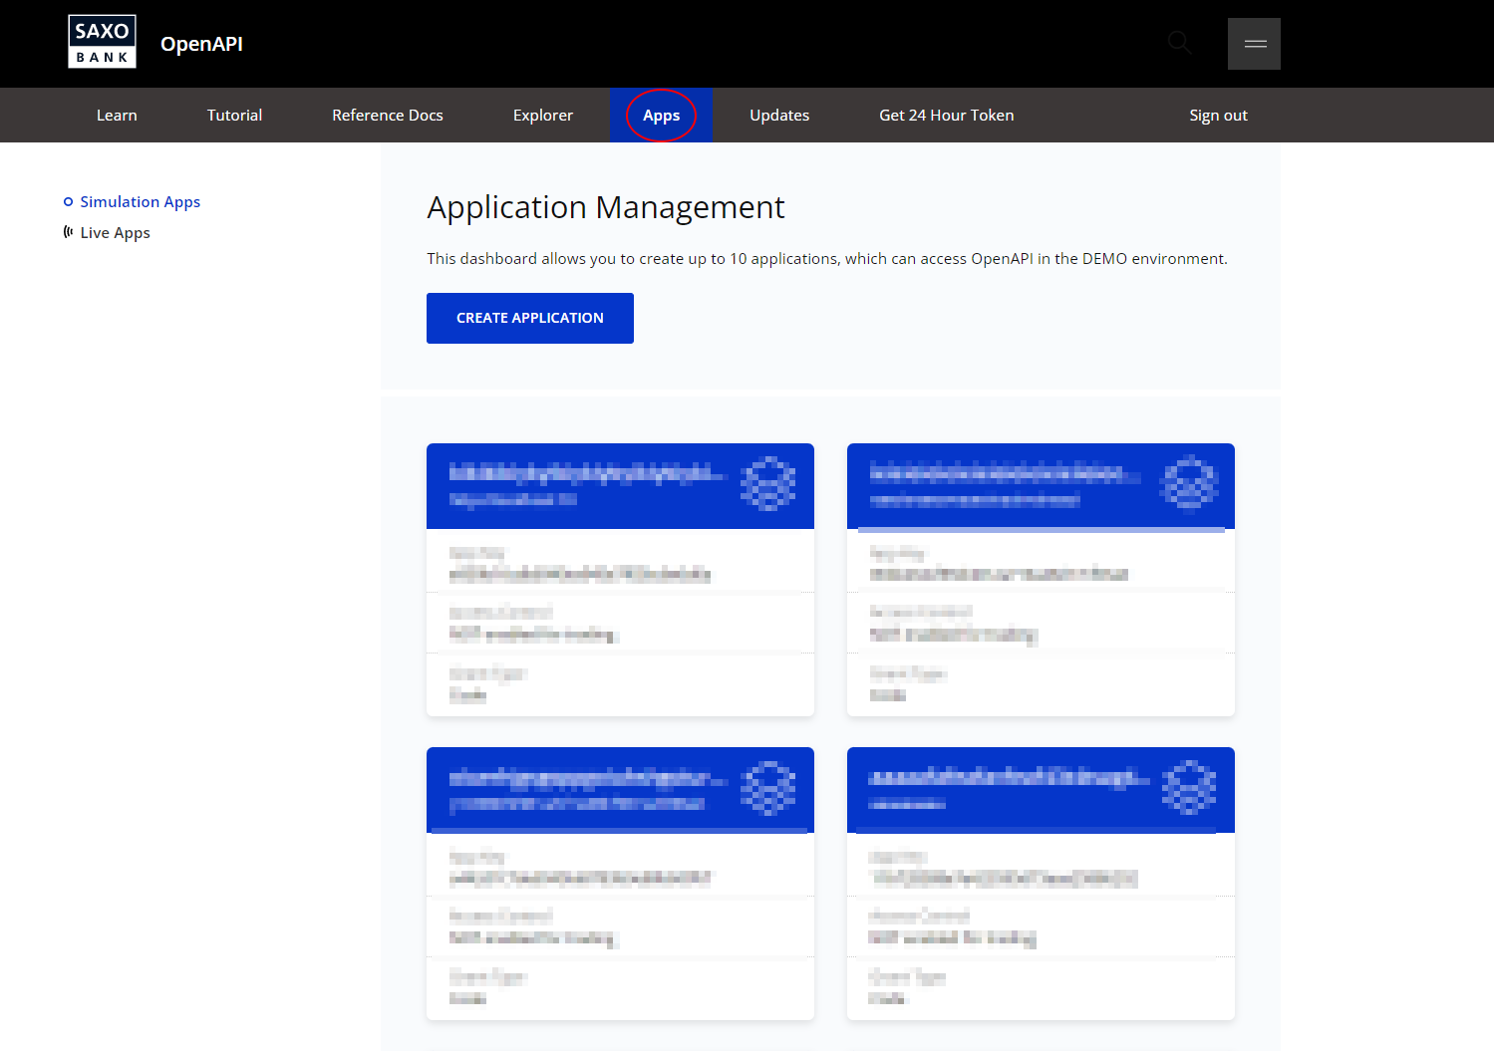Open the bottom-left application card header

[x=620, y=790]
